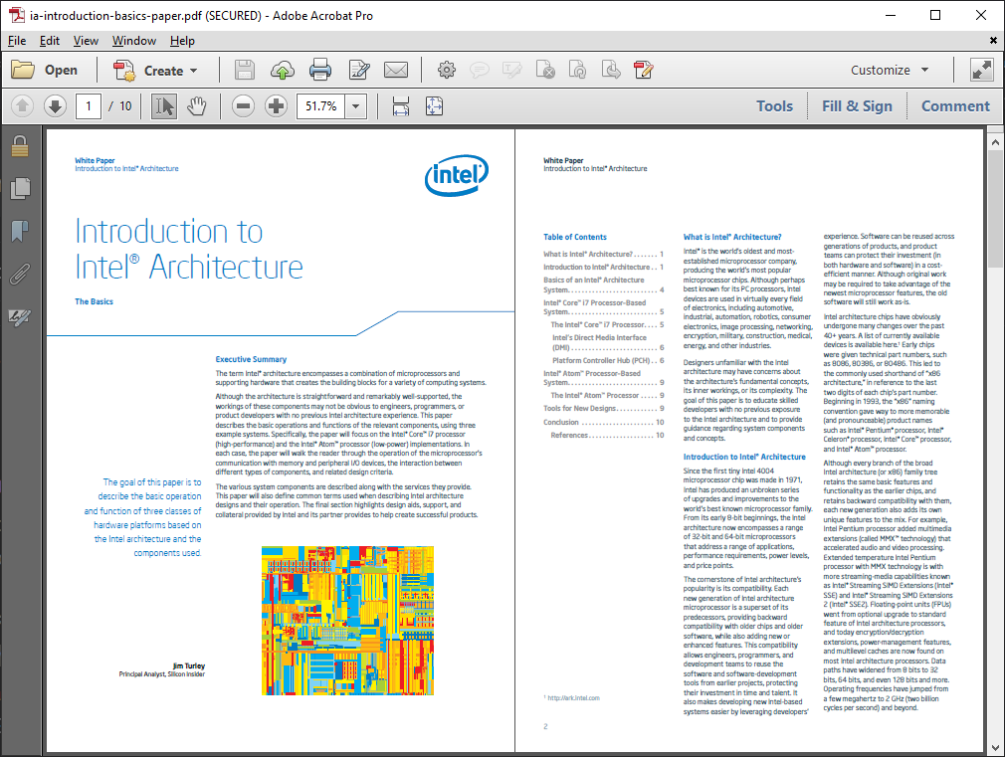Show attachments paperclip panel
Image resolution: width=1005 pixels, height=757 pixels.
click(20, 274)
